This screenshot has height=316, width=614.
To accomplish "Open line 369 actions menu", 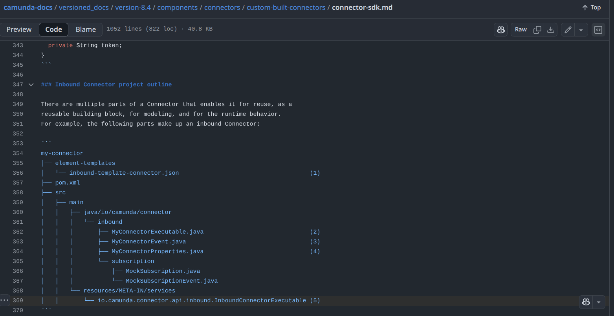I will [4, 300].
